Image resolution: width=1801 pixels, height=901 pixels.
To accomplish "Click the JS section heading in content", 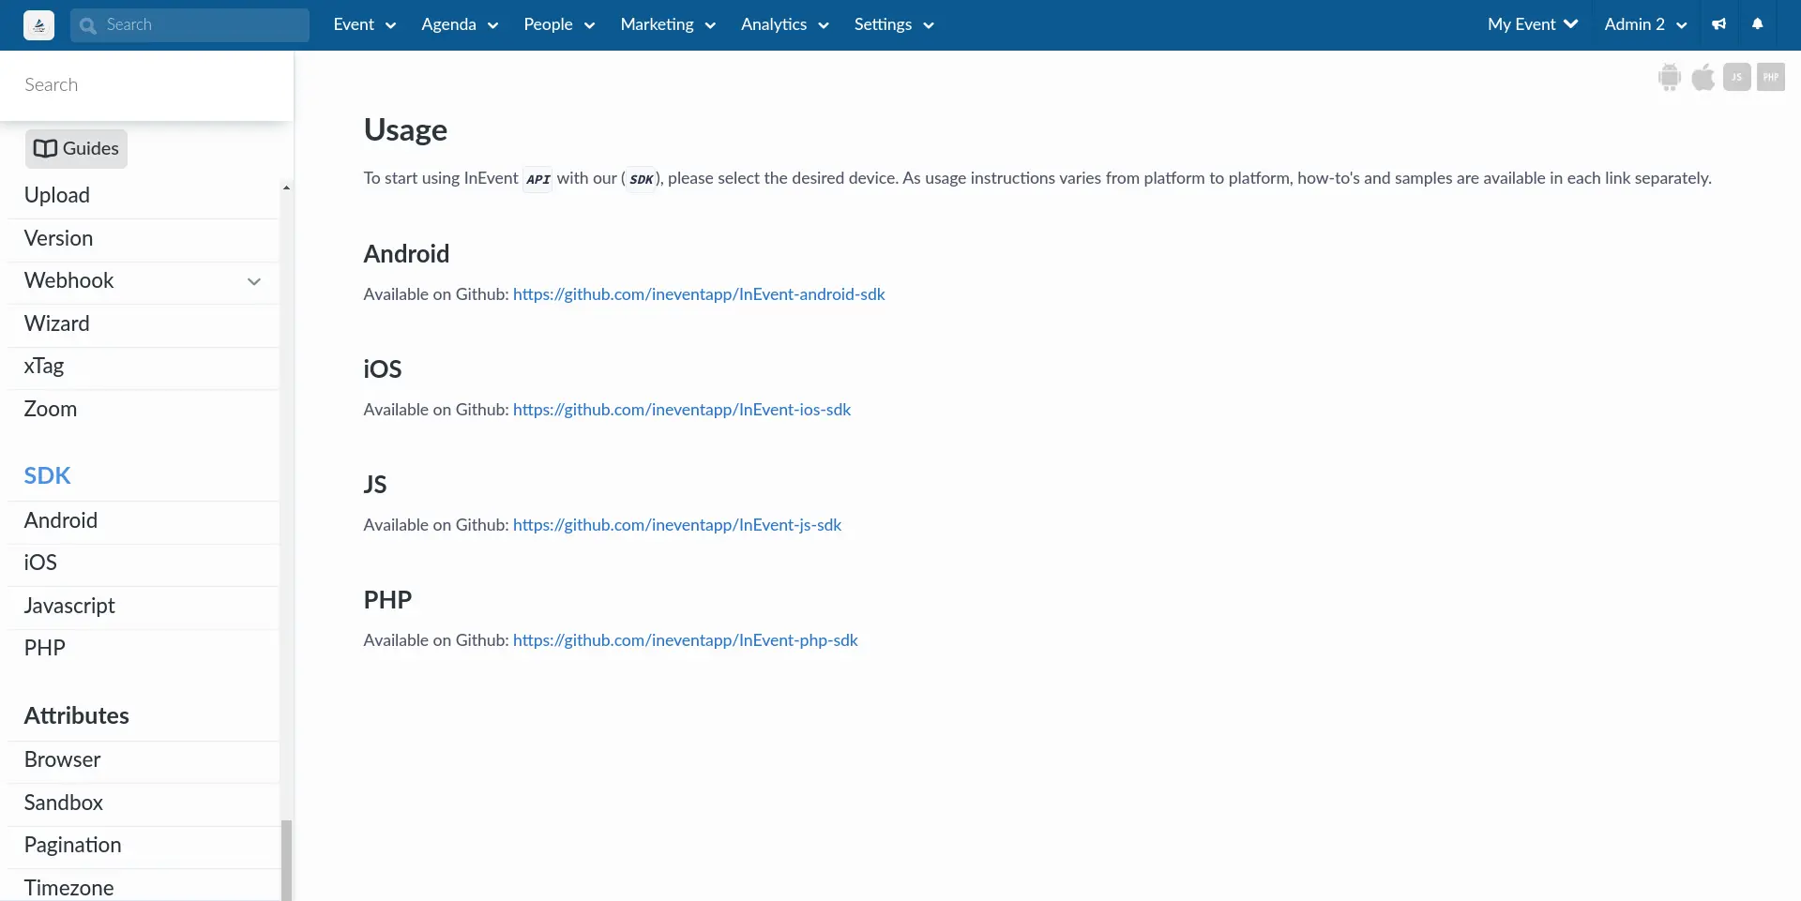I will point(375,485).
